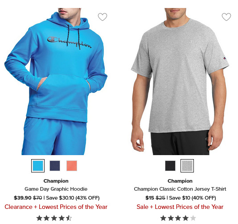Select the black T-shirt color swatch

[170, 166]
